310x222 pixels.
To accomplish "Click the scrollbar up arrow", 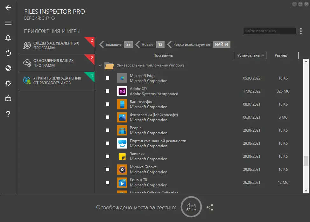I will click(306, 62).
